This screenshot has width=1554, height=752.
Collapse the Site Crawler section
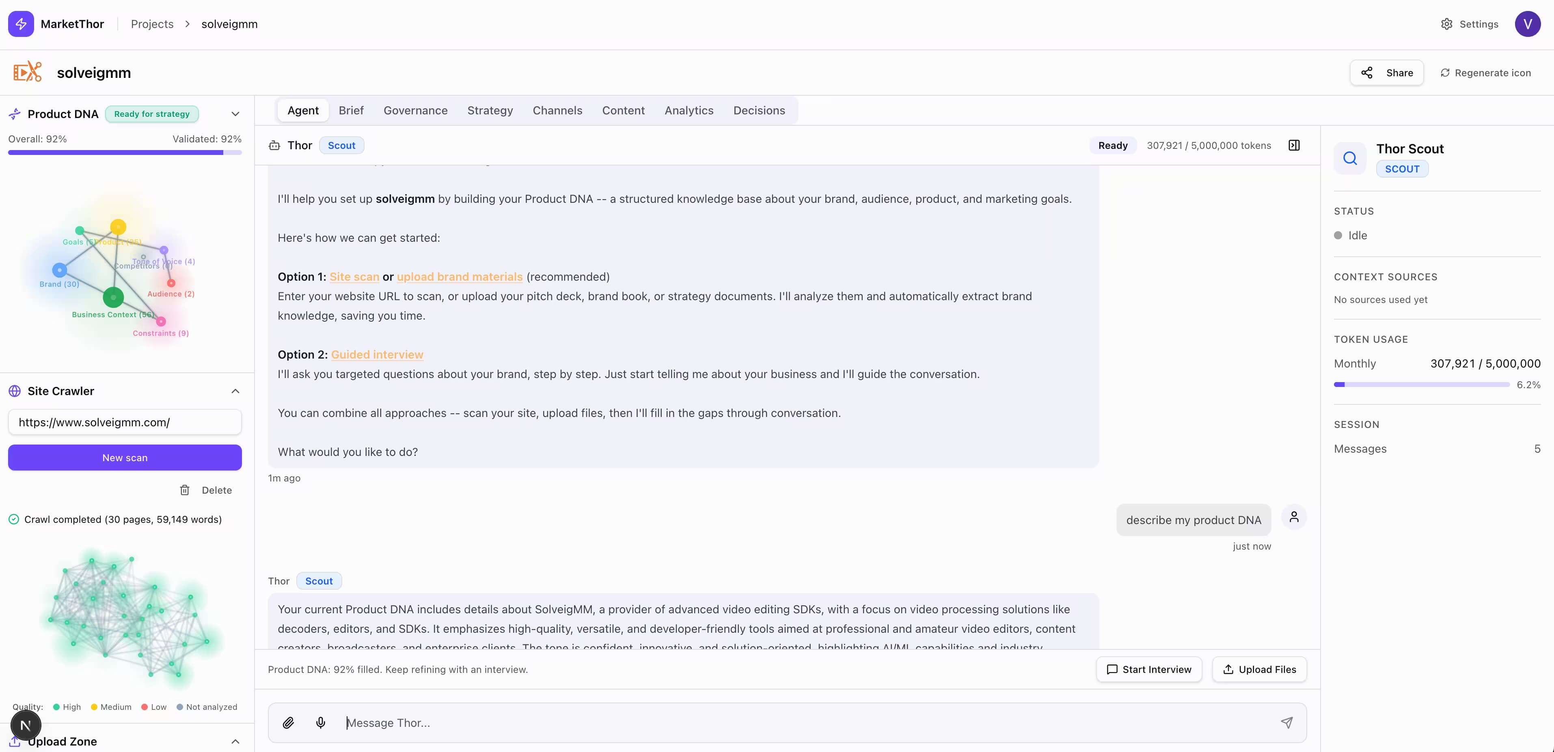click(x=235, y=391)
